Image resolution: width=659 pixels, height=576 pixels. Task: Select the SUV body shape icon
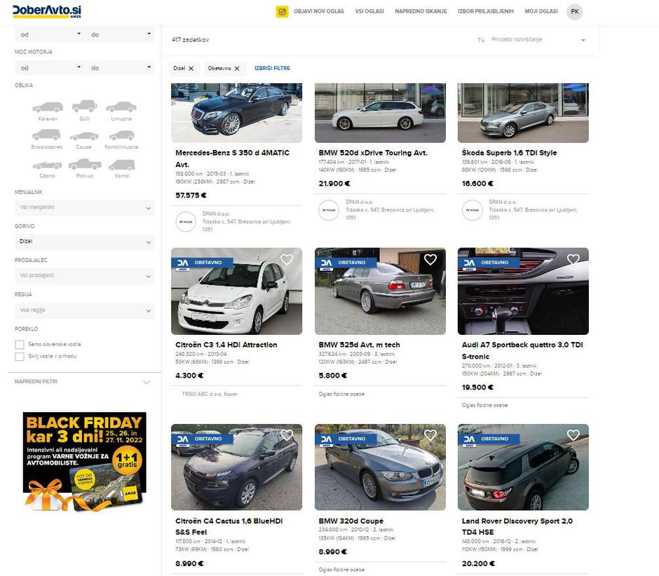84,107
